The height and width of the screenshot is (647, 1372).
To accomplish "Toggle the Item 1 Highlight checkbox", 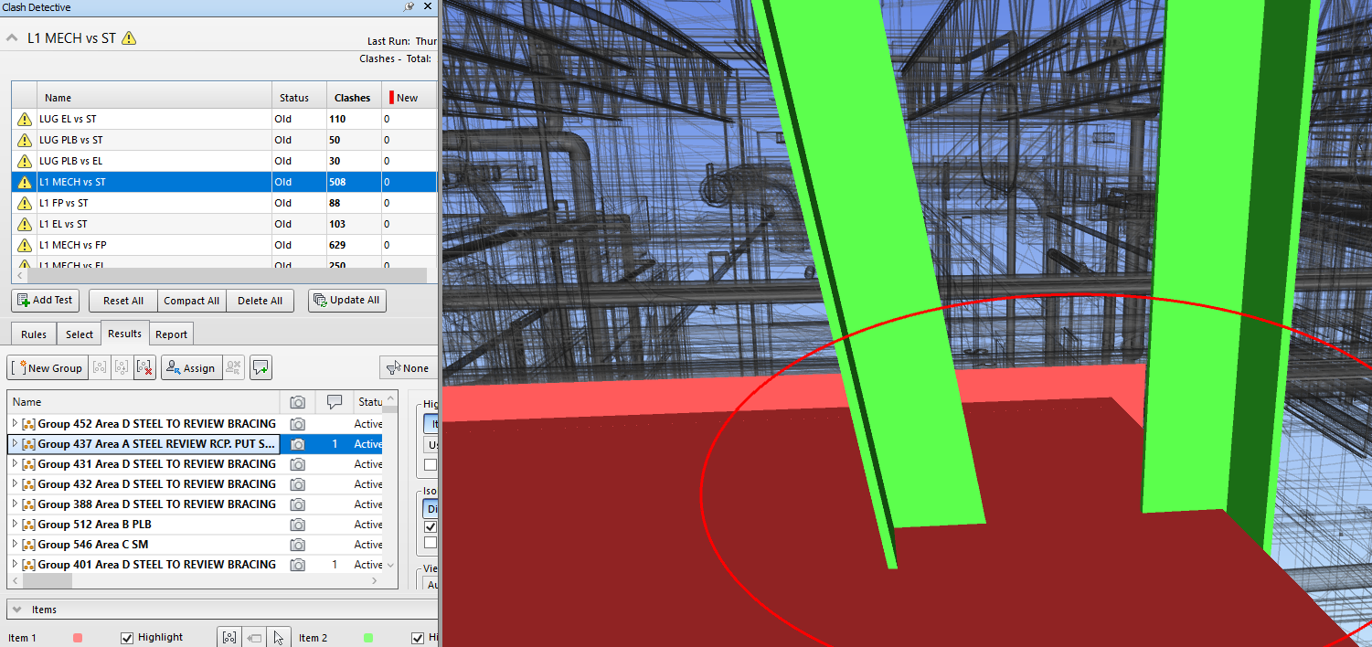I will pyautogui.click(x=127, y=638).
